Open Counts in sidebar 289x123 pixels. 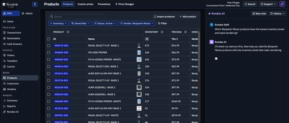pyautogui.click(x=11, y=67)
